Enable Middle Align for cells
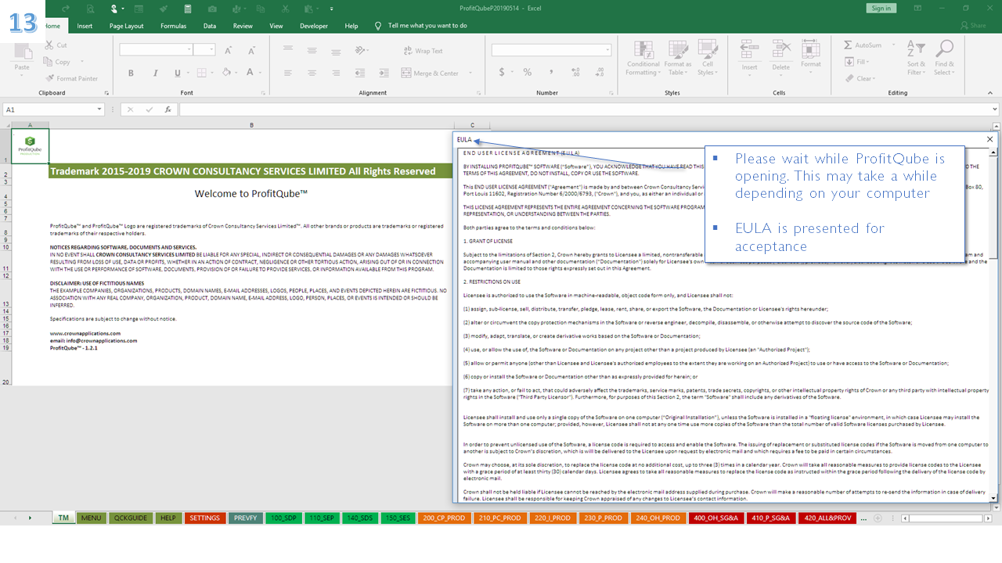The height and width of the screenshot is (563, 1002). tap(312, 50)
